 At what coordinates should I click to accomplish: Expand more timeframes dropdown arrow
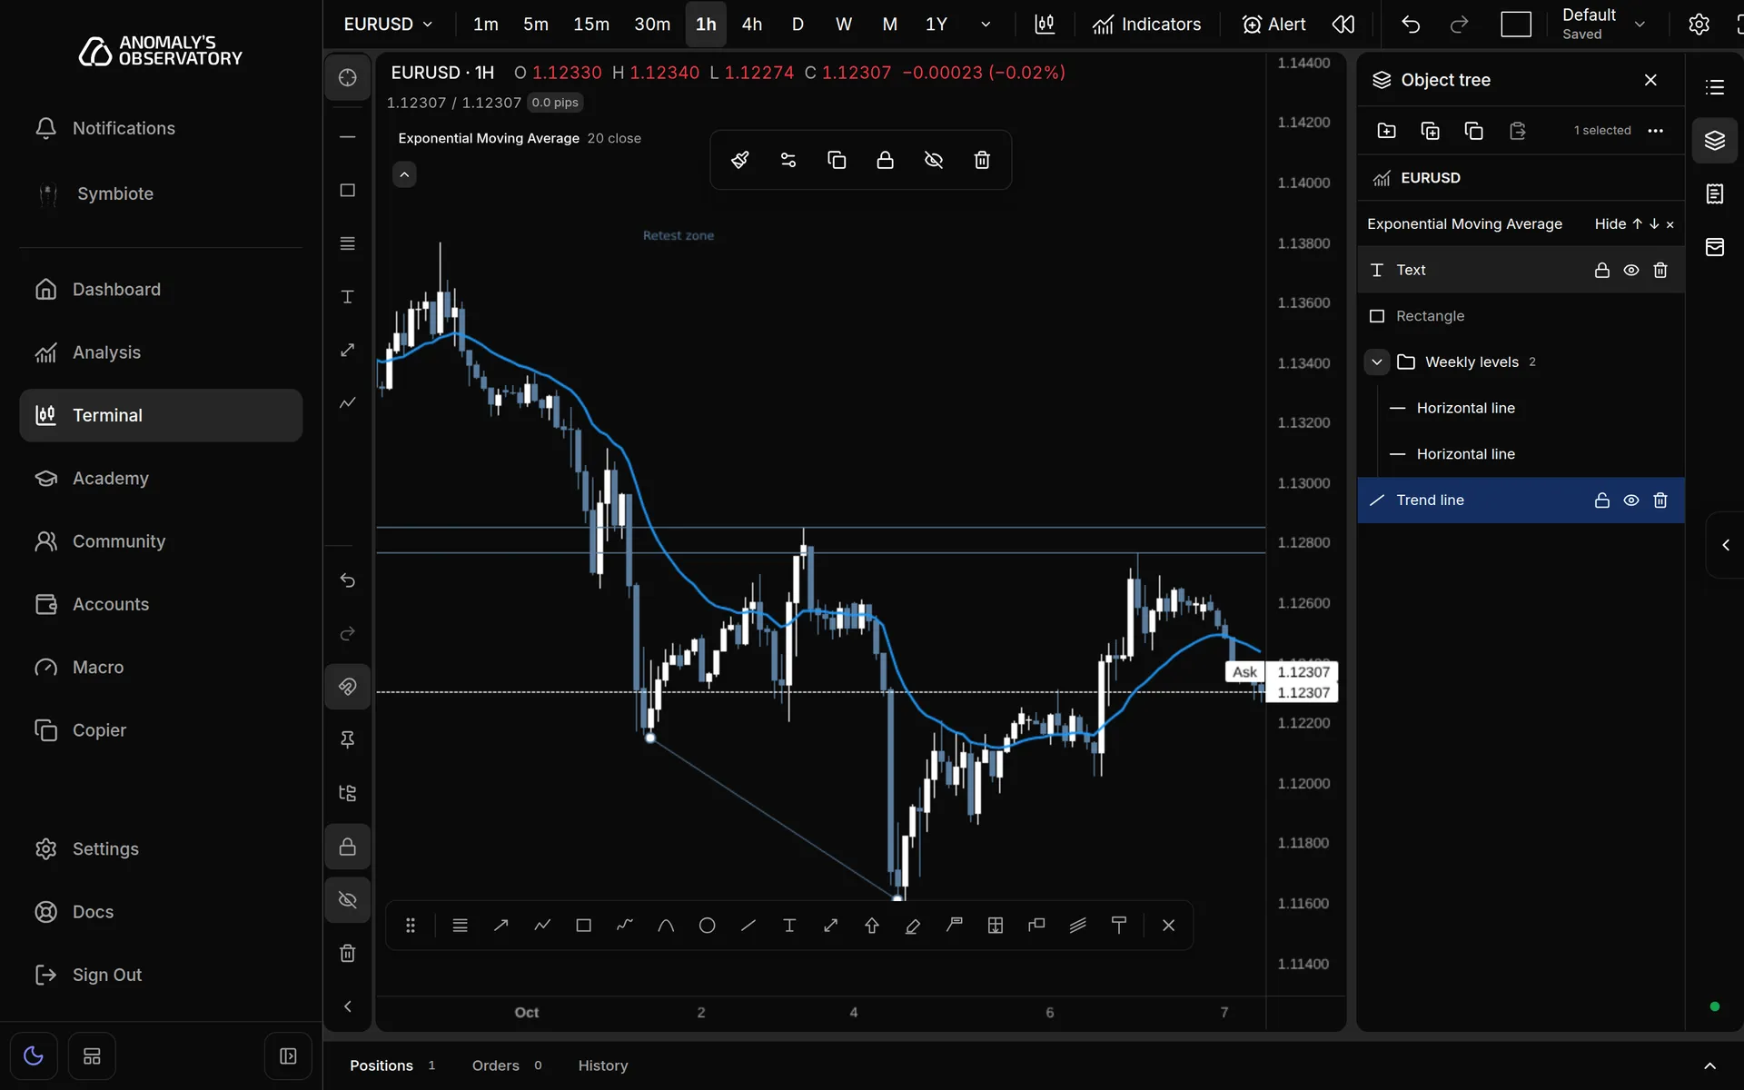(986, 25)
